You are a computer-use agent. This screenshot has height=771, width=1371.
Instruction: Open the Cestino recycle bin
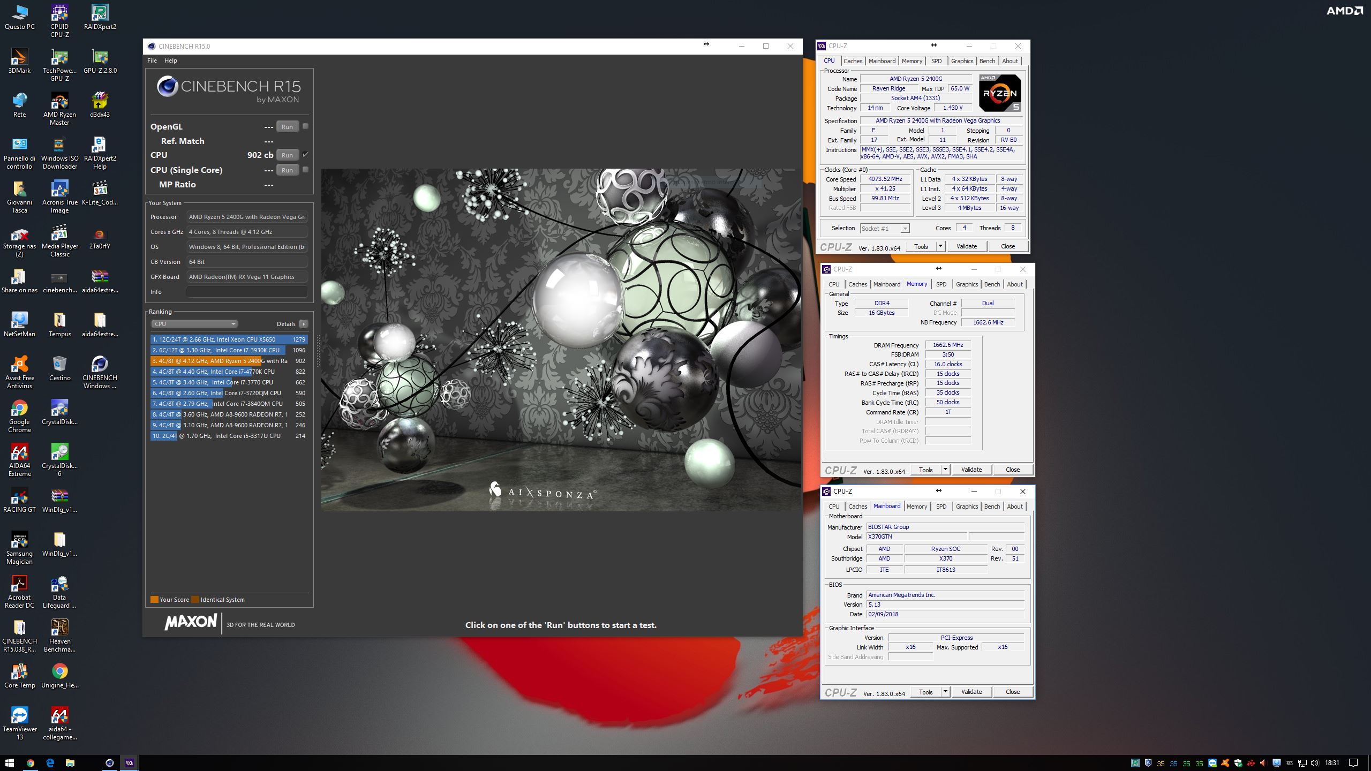pos(59,368)
